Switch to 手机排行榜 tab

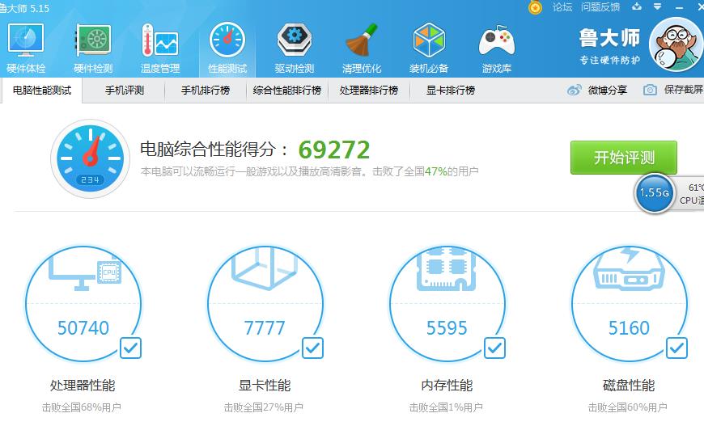206,91
